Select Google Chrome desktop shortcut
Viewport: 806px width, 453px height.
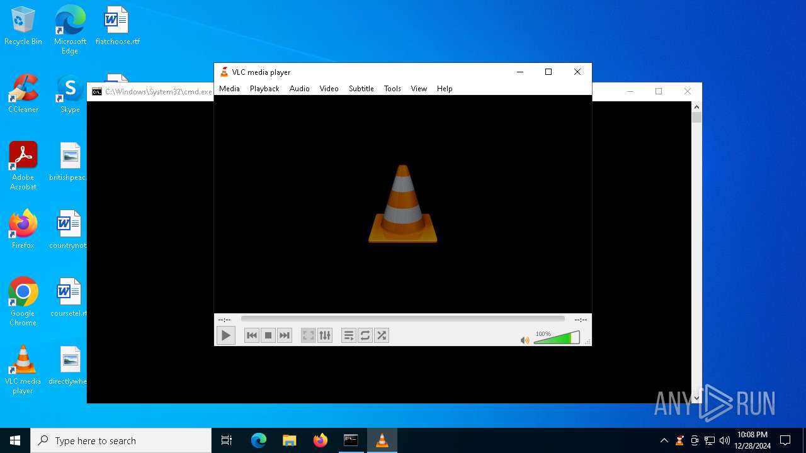point(23,302)
